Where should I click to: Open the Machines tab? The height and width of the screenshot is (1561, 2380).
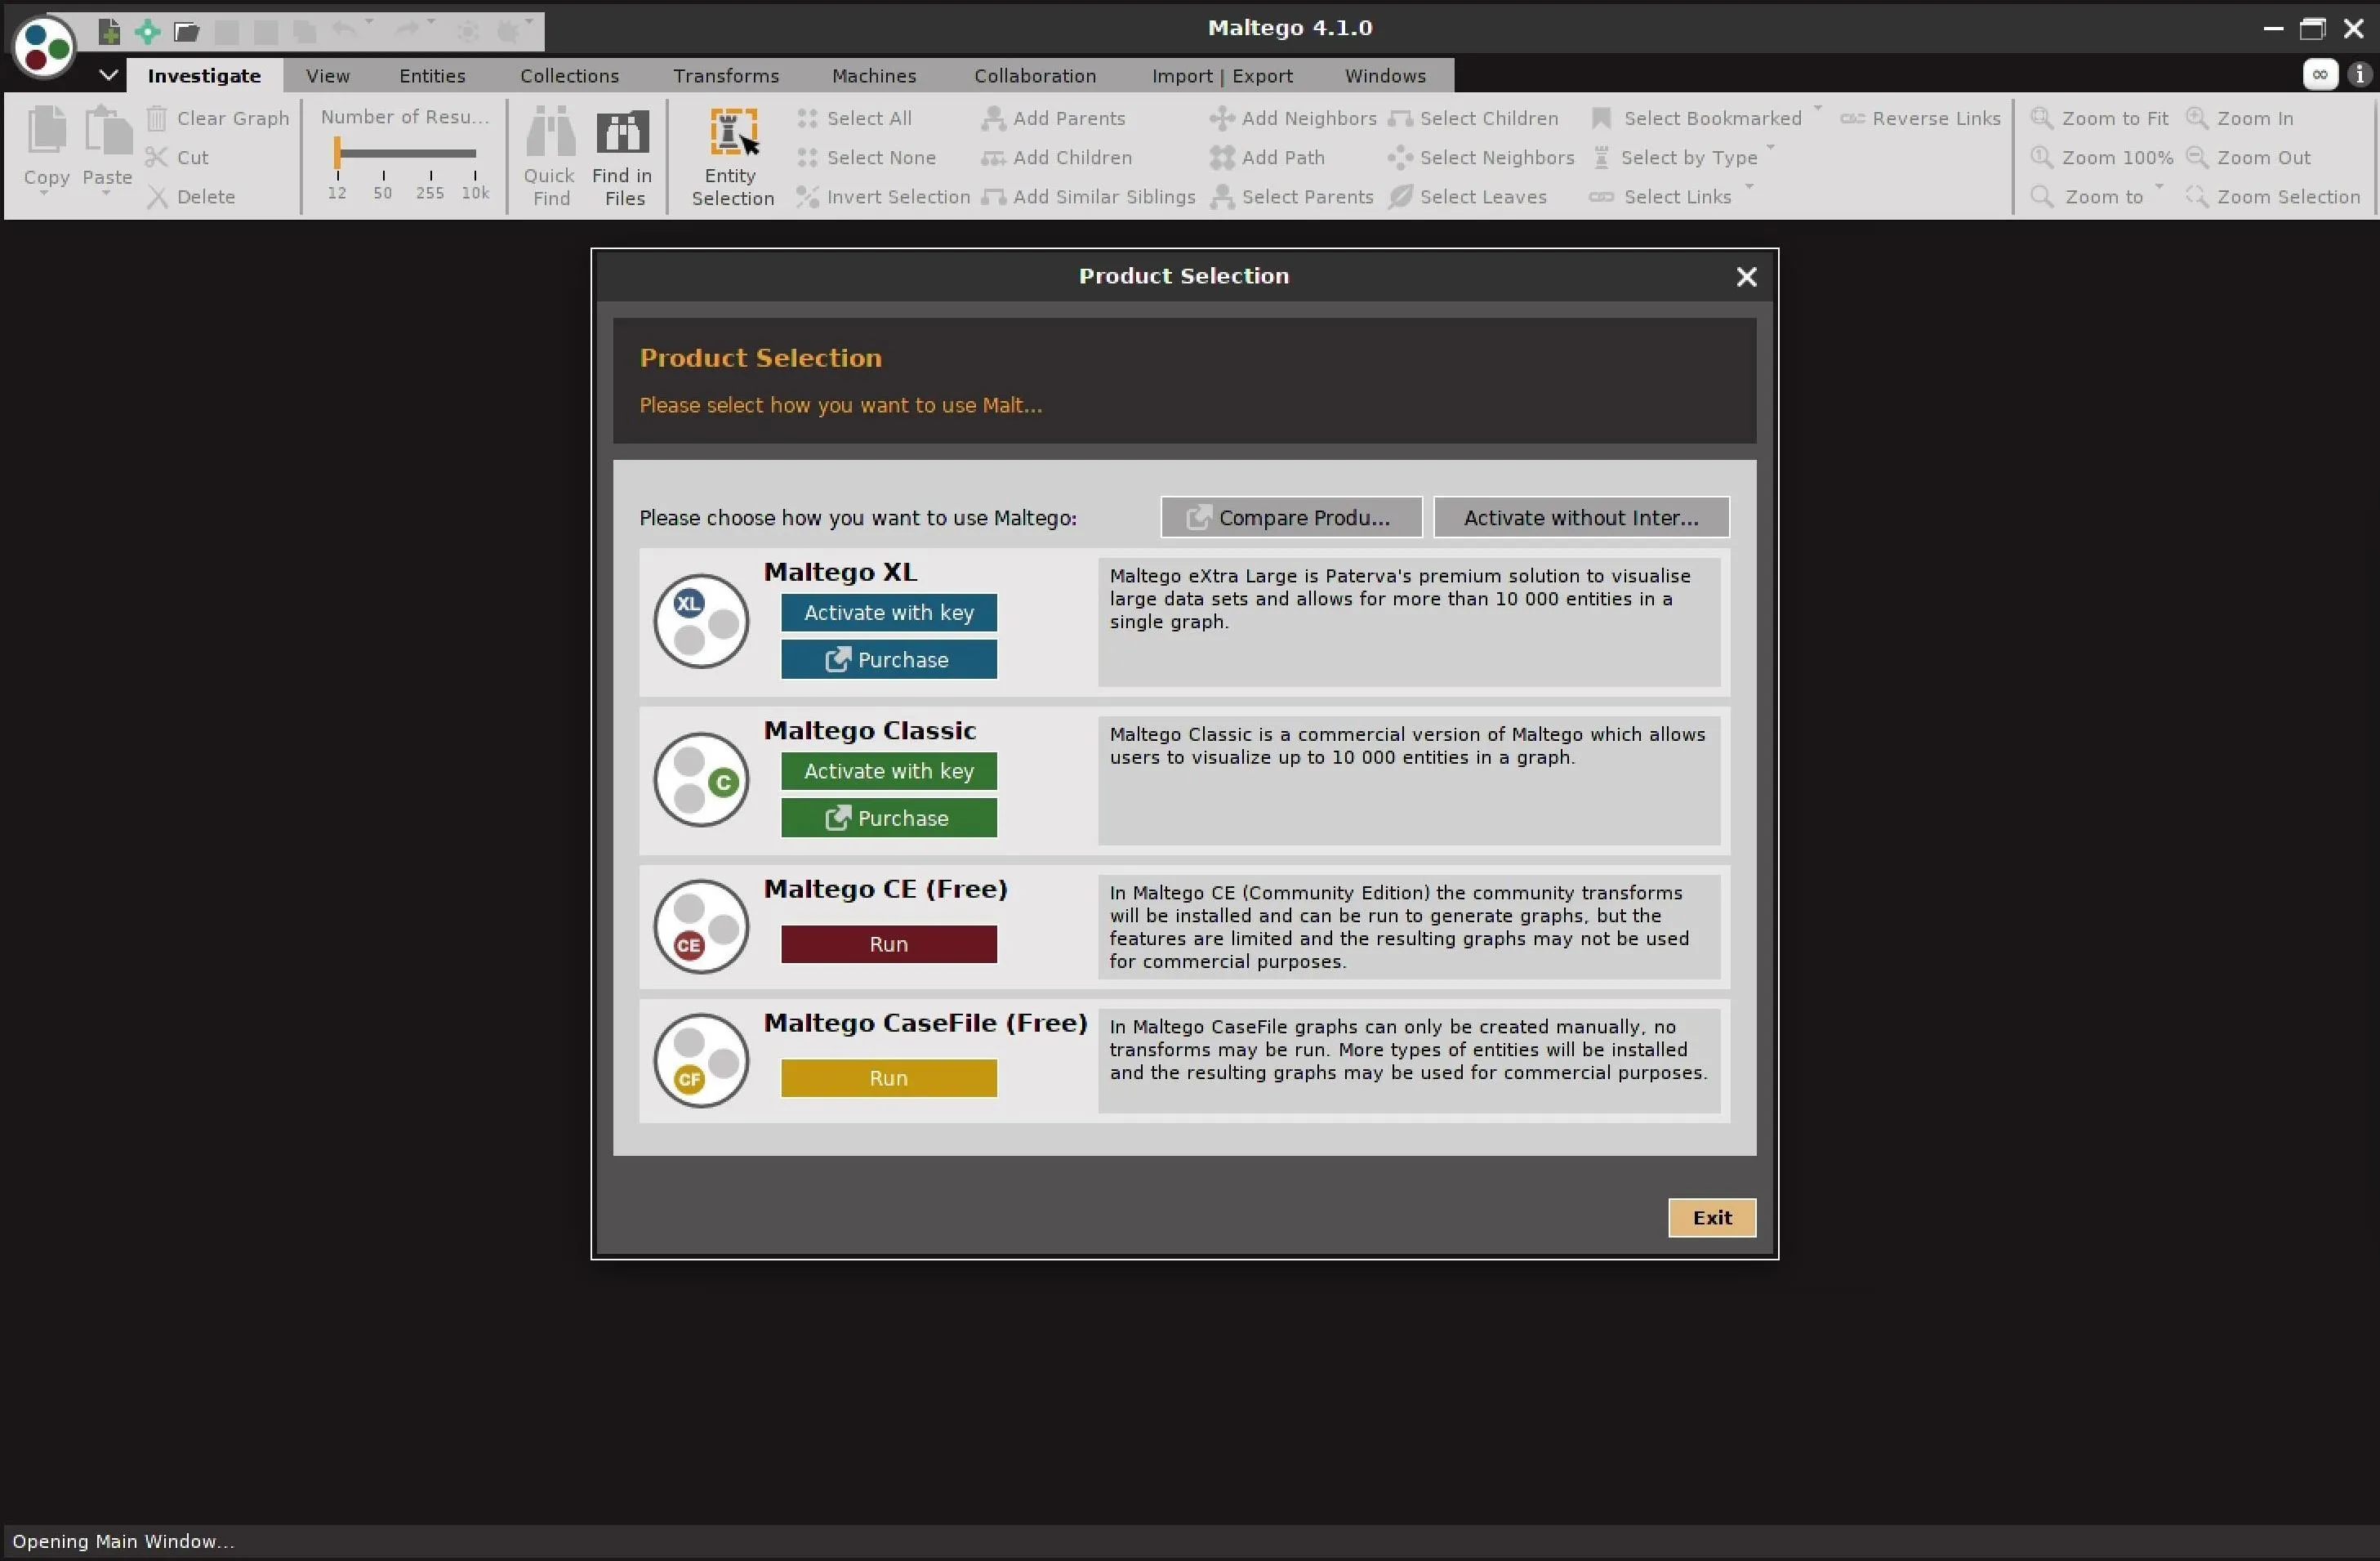874,76
